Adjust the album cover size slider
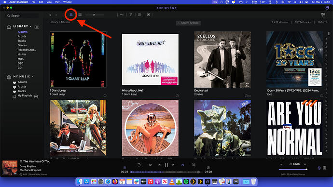Image resolution: width=333 pixels, height=187 pixels. 95,15
